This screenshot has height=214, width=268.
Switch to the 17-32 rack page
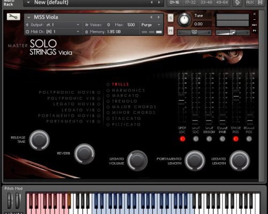click(190, 3)
